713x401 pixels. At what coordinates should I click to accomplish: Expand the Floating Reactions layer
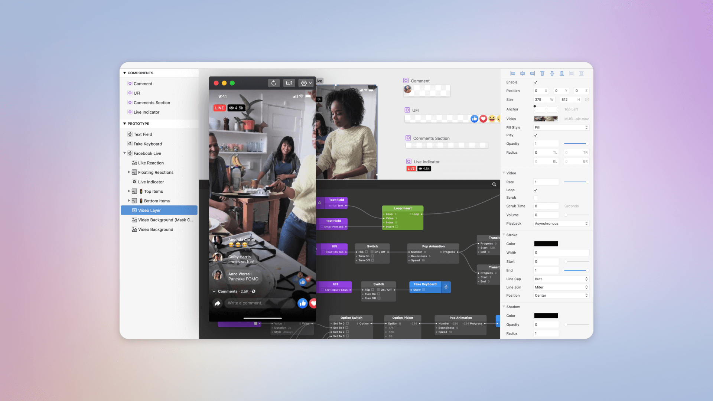pos(129,172)
